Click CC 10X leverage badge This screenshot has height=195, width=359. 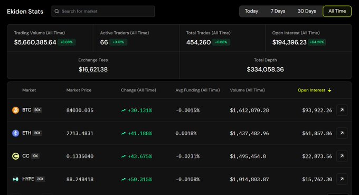coord(35,156)
